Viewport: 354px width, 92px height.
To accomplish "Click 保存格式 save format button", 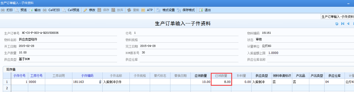I will click(x=186, y=10).
